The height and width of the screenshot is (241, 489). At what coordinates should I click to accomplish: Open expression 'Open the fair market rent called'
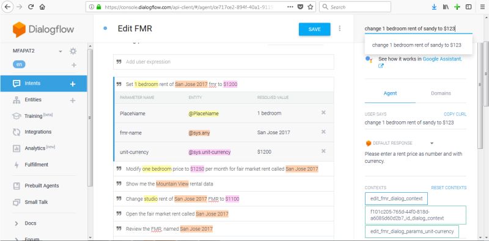click(x=224, y=214)
